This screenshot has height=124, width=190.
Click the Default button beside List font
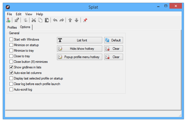[113, 40]
